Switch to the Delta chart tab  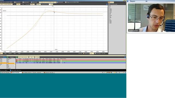[5, 53]
